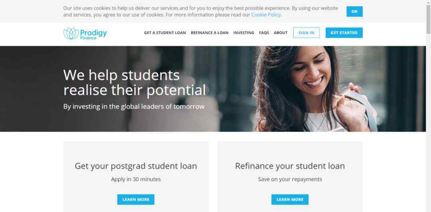
Task: Dismiss the cookie banner with OK
Action: 354,12
